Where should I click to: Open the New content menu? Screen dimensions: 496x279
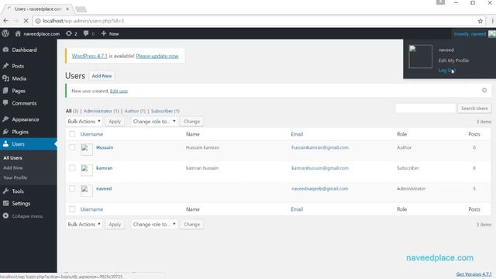point(110,33)
